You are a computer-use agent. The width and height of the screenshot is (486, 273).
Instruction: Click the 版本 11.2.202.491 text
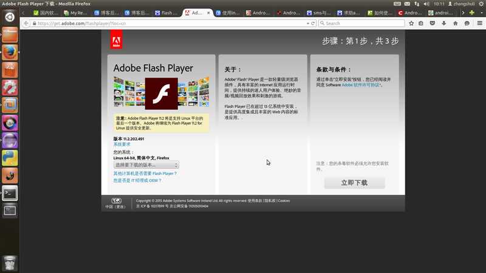pos(129,139)
